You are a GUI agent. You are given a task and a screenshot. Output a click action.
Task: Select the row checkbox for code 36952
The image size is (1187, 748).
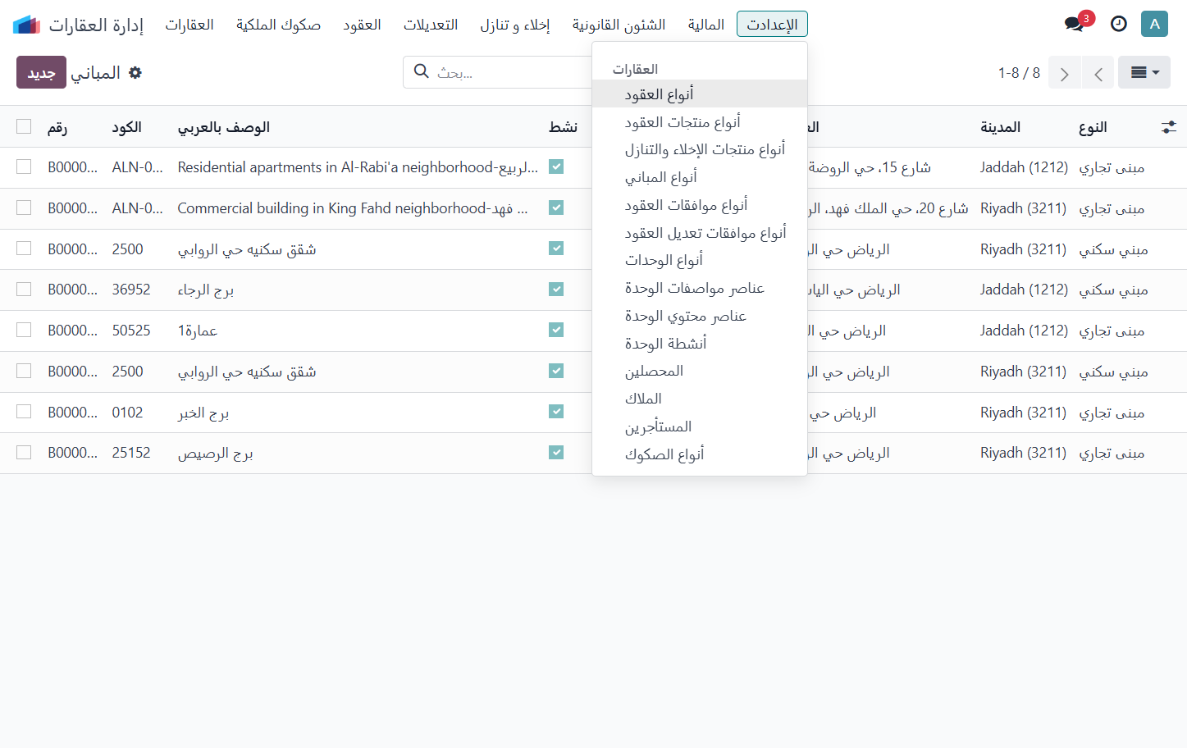coord(24,289)
